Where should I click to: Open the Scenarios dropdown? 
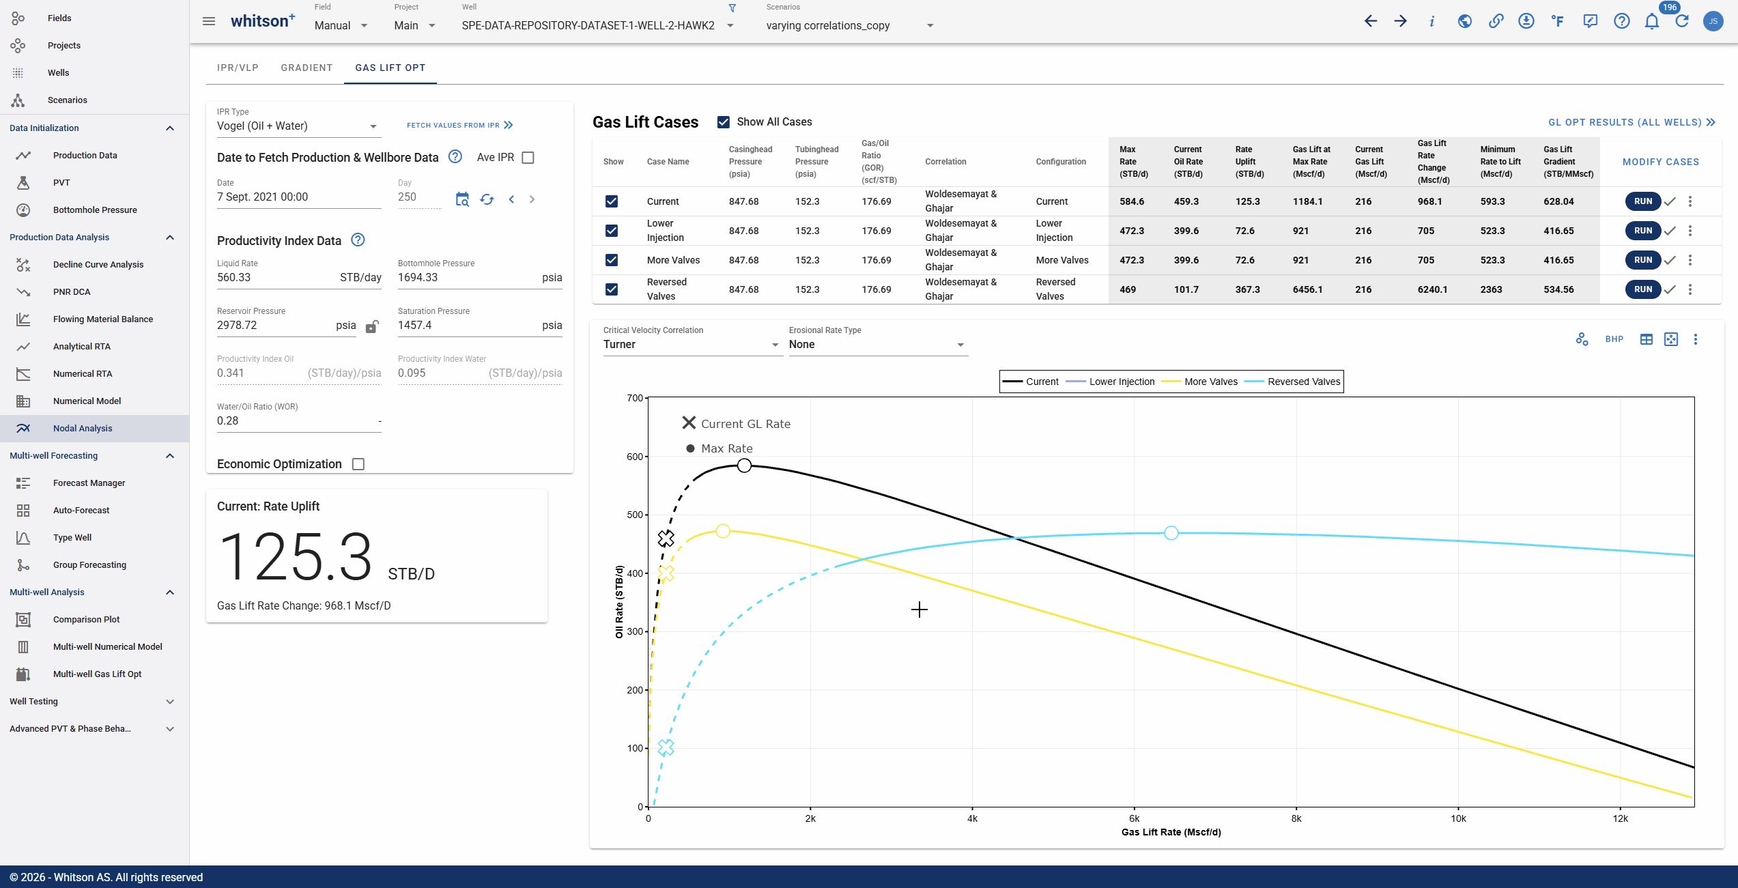[850, 25]
